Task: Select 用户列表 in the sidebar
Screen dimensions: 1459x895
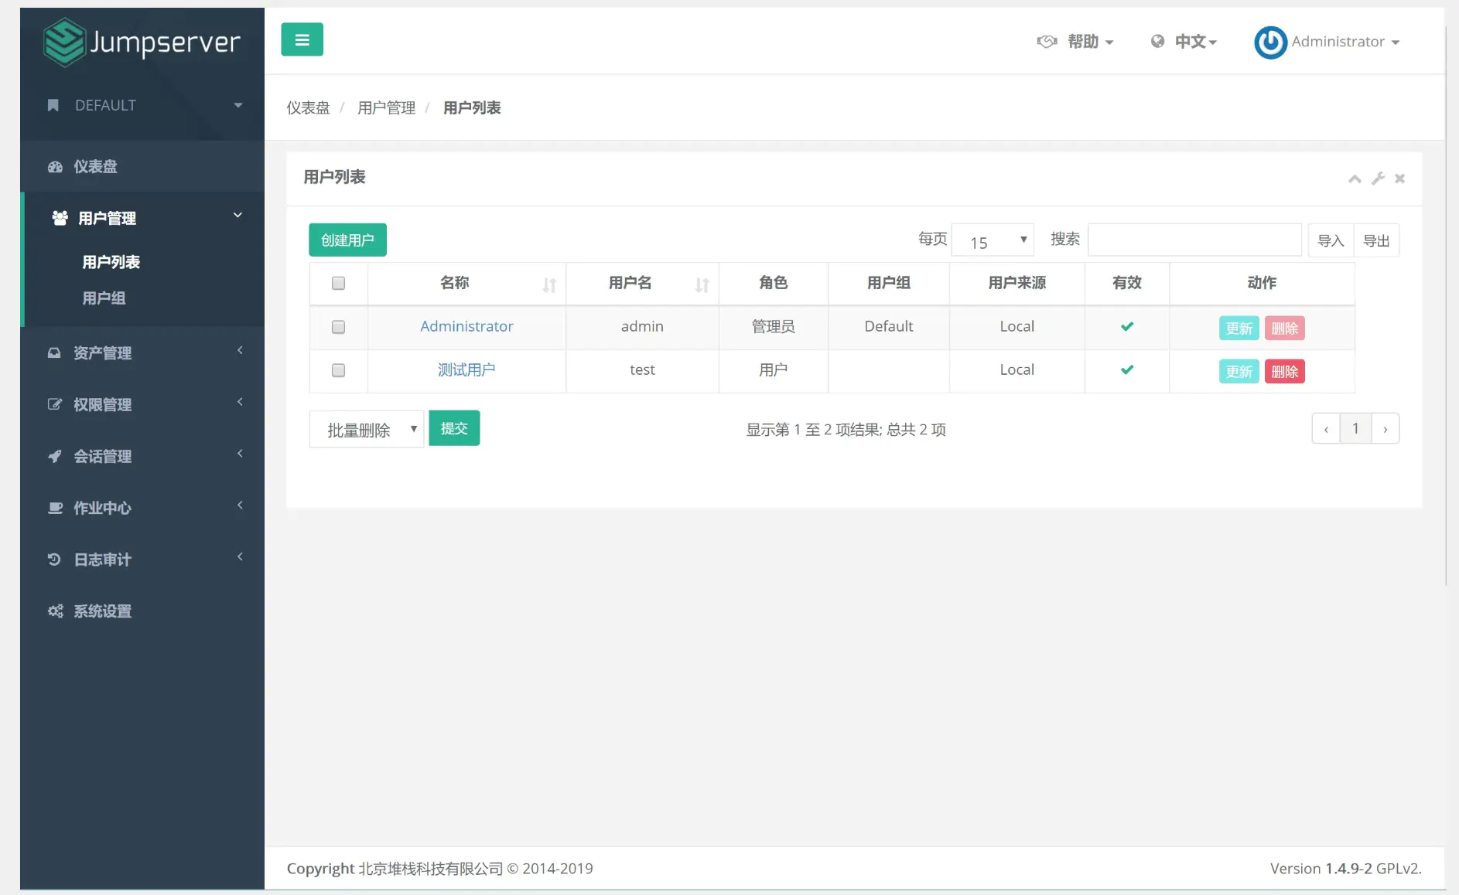Action: click(x=111, y=262)
